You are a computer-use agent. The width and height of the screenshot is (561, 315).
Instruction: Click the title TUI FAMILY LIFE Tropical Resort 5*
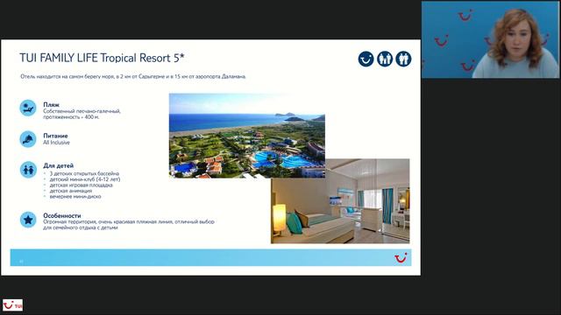coord(102,58)
